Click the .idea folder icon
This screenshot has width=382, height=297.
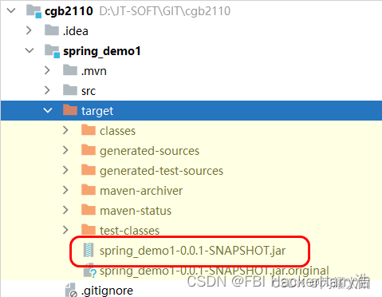pos(52,30)
